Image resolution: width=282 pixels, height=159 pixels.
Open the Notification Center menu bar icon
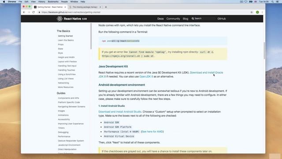[x=277, y=2]
